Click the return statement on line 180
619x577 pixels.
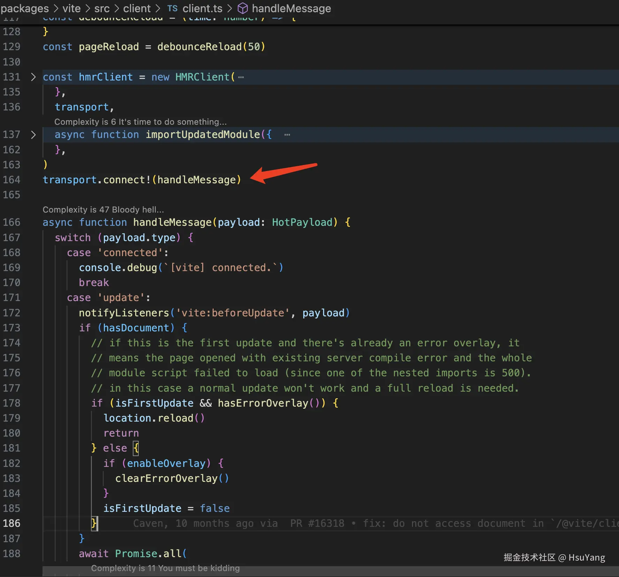click(121, 433)
